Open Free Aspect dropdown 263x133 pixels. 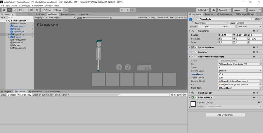coord(62,17)
